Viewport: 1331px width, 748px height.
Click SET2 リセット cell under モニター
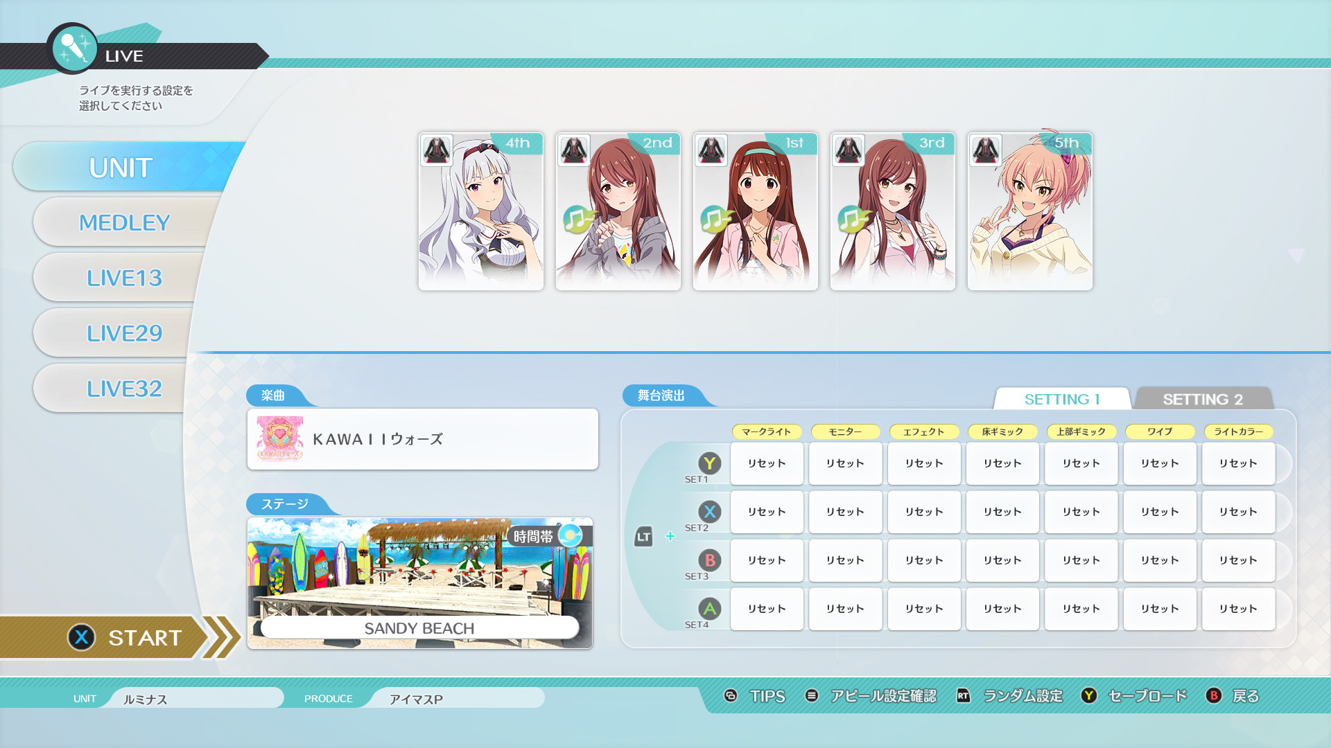[846, 512]
